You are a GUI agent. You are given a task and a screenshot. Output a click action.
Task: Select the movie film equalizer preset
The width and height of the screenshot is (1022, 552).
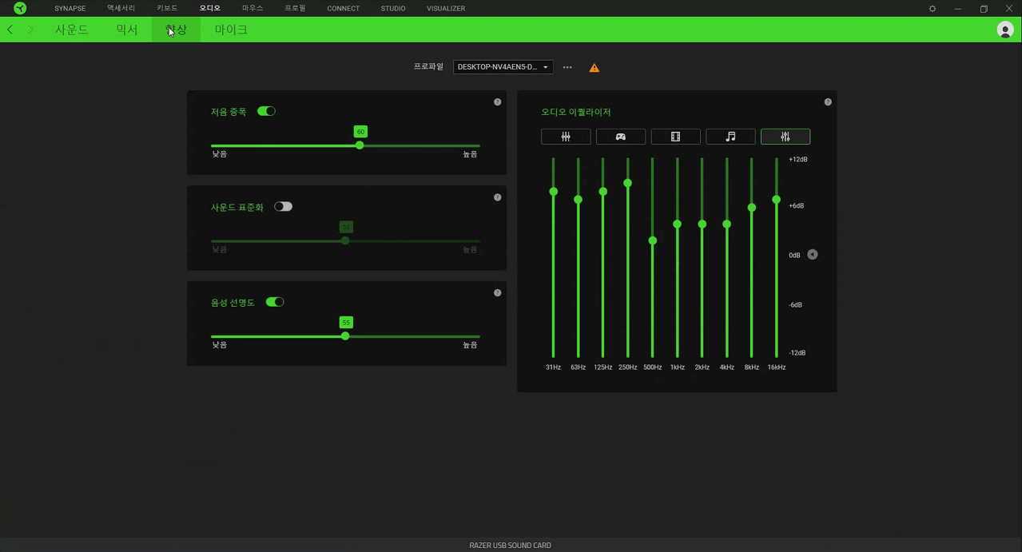[675, 137]
